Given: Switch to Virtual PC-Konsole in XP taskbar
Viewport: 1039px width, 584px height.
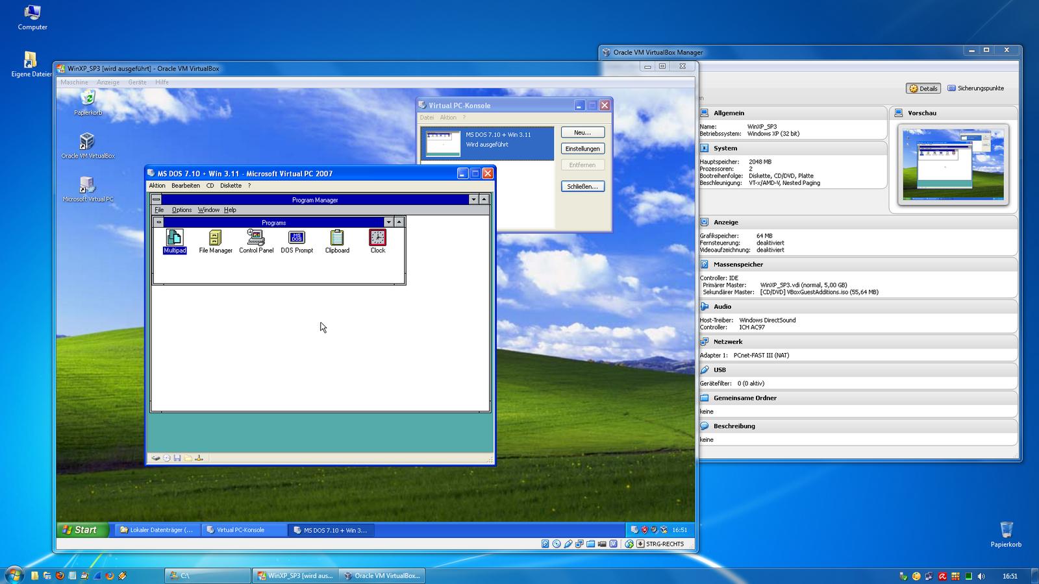Looking at the screenshot, I should click(244, 530).
